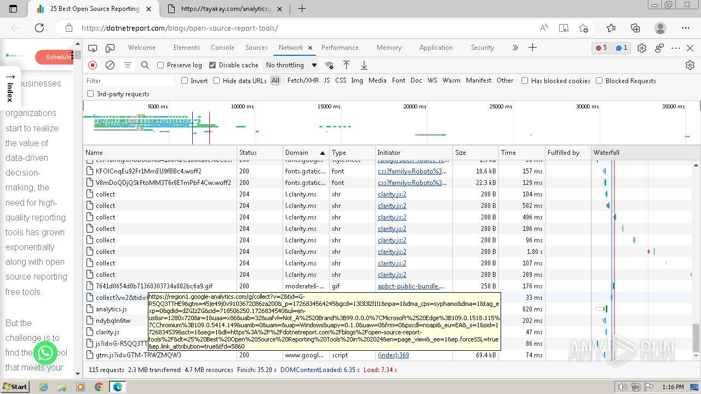
Task: Open the No throttling dropdown
Action: click(x=291, y=65)
